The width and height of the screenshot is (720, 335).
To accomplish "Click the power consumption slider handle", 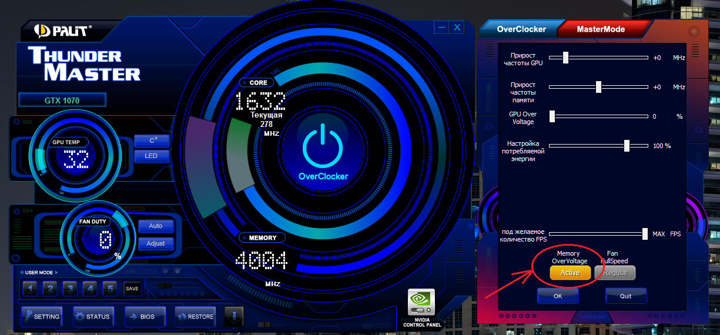I will point(627,146).
